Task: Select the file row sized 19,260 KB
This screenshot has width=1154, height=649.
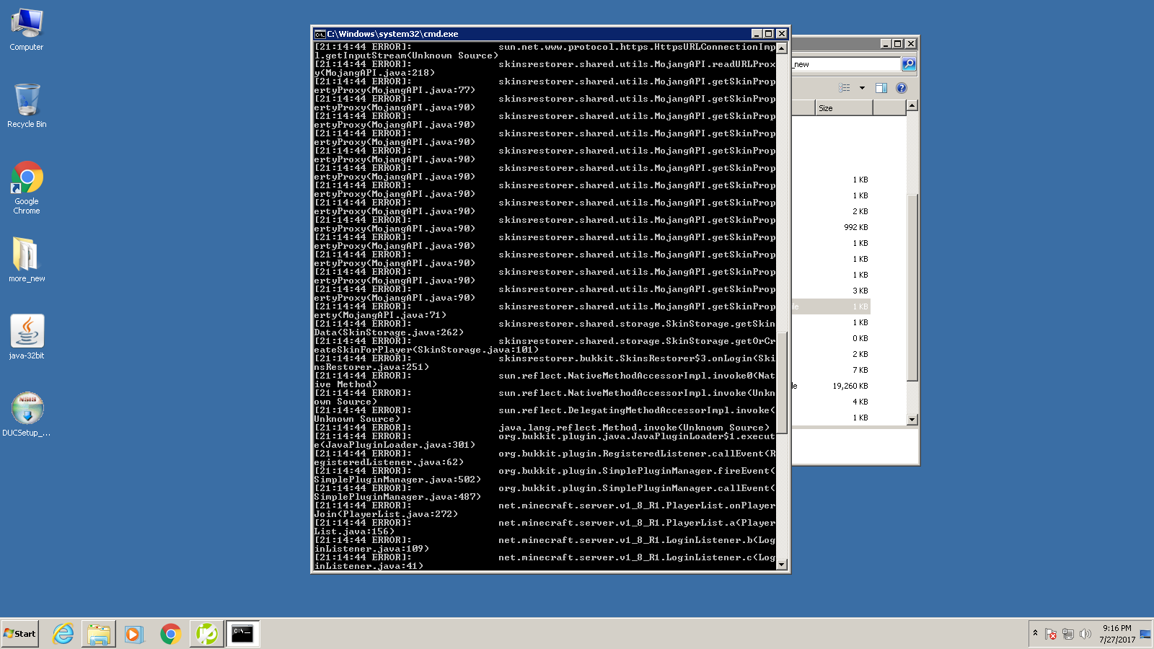Action: (x=831, y=386)
